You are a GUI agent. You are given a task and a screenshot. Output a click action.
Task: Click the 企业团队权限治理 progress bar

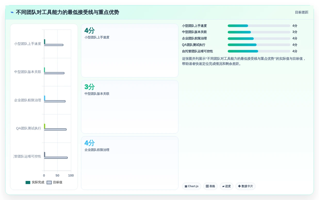[x=259, y=39]
